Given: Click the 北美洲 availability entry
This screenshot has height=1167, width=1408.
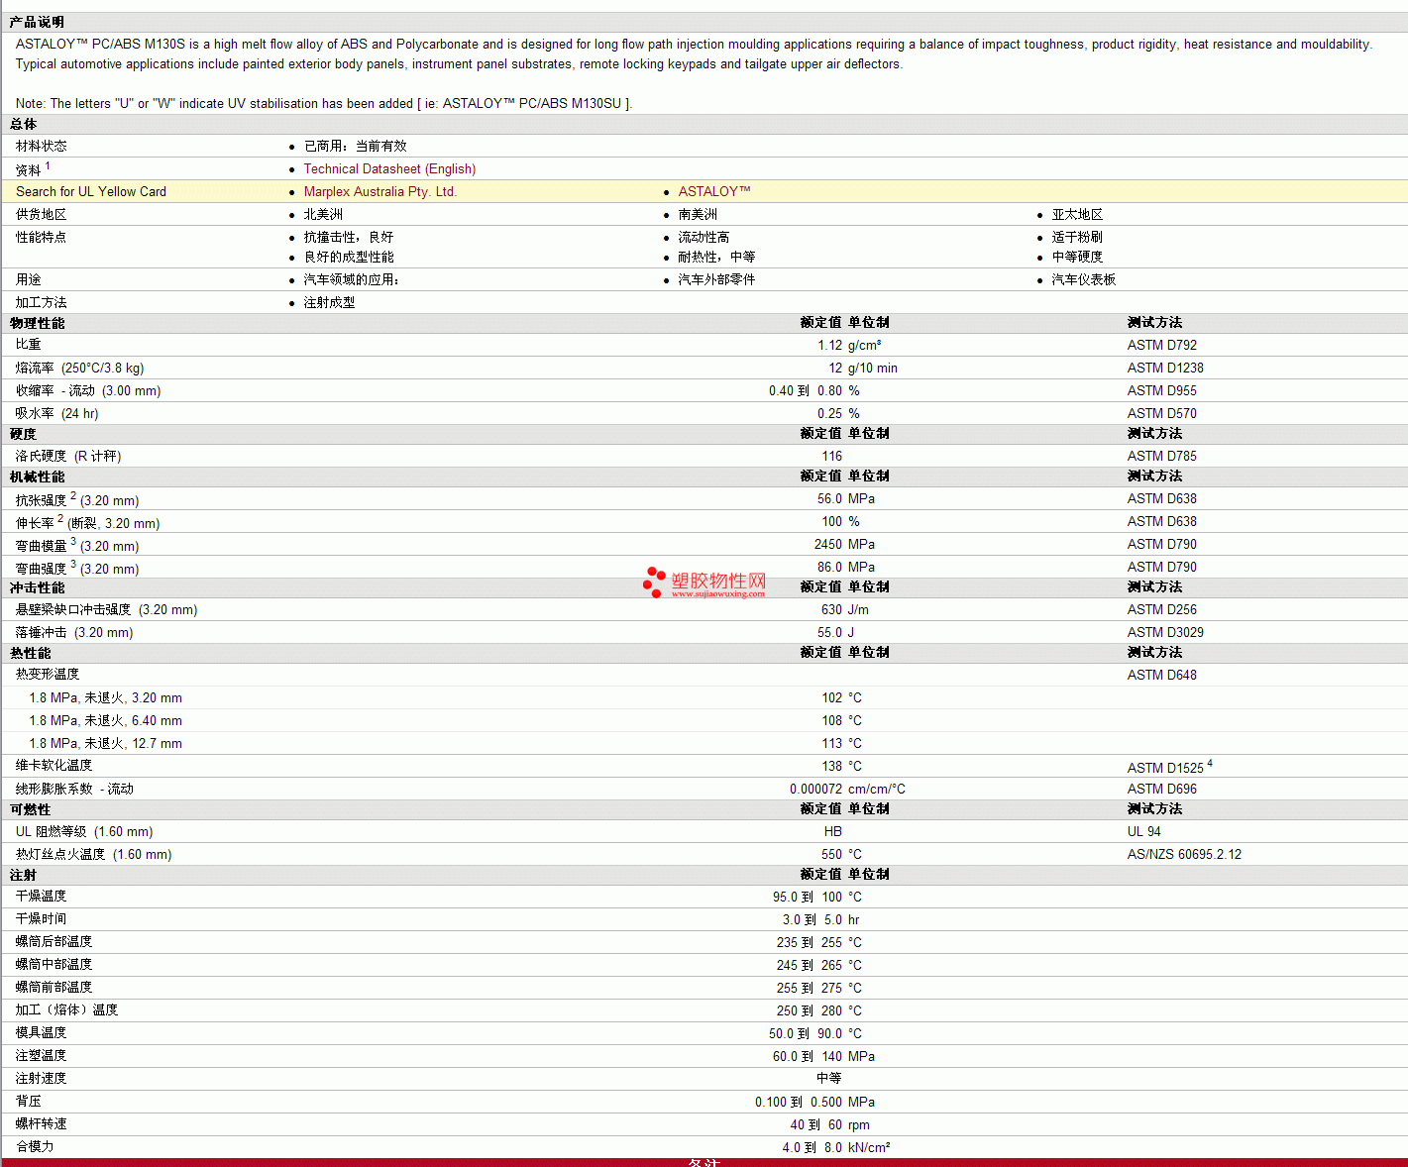Looking at the screenshot, I should pos(323,215).
